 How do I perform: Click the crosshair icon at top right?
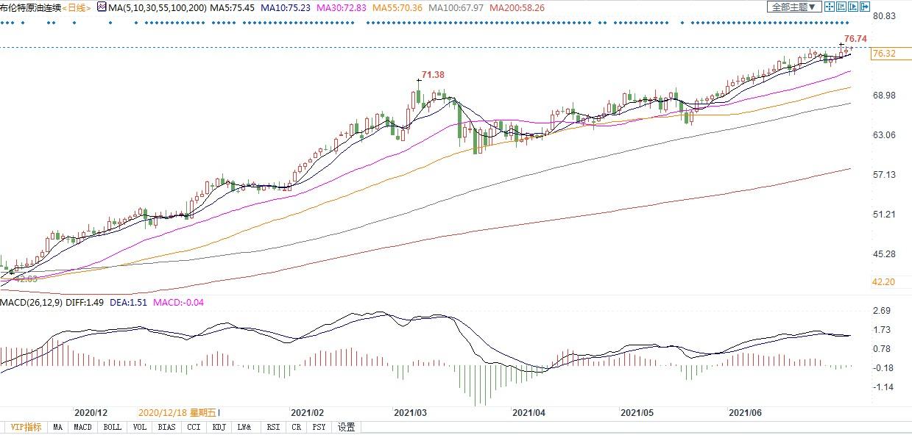(829, 7)
